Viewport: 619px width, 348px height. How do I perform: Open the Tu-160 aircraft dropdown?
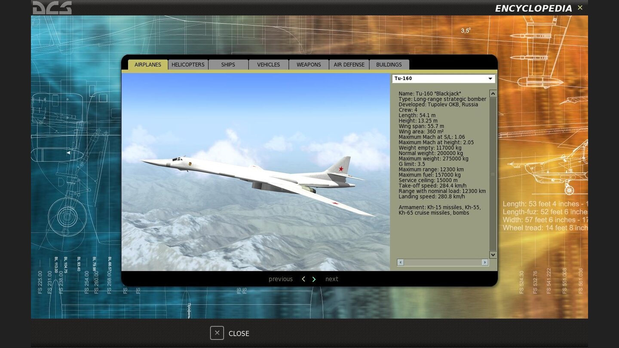[443, 79]
